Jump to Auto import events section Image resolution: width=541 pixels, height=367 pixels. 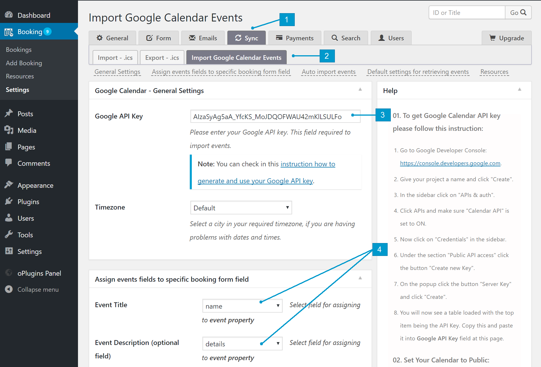(329, 72)
